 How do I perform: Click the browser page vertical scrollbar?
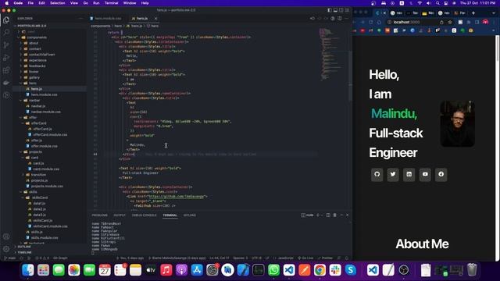497,48
